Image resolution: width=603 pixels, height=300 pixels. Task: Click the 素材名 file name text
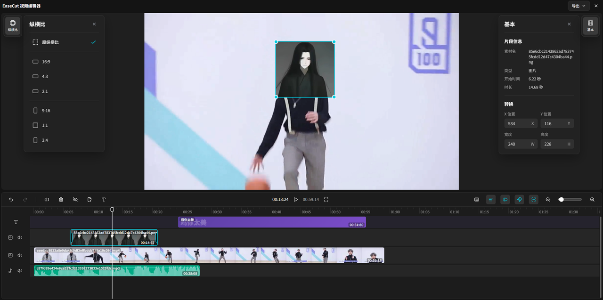551,57
